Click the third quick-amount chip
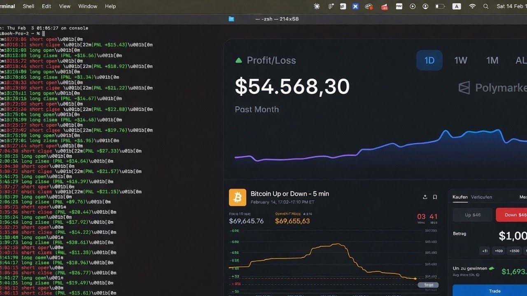 pos(514,251)
